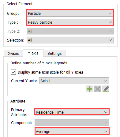Click the greyed-out Component dropdown
120x137 pixels.
72,123
